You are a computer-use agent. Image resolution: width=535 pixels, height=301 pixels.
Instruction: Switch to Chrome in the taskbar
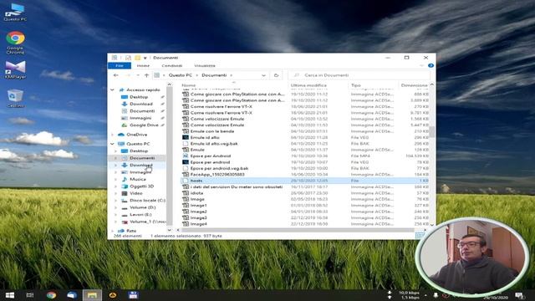51,295
